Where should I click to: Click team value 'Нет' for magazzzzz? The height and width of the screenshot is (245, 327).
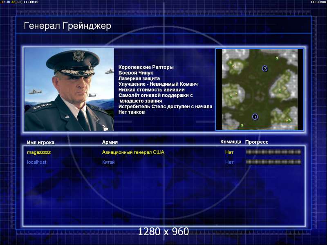(229, 152)
